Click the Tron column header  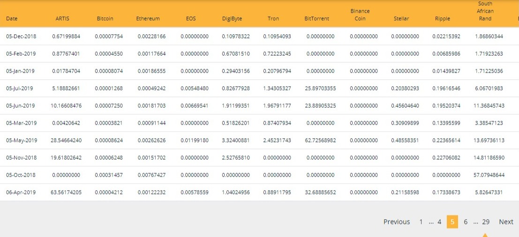click(x=273, y=19)
